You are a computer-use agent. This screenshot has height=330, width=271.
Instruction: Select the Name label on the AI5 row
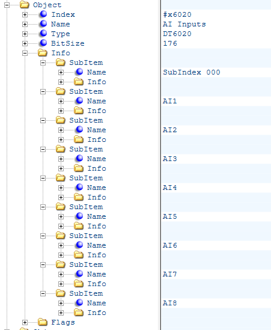tap(97, 216)
